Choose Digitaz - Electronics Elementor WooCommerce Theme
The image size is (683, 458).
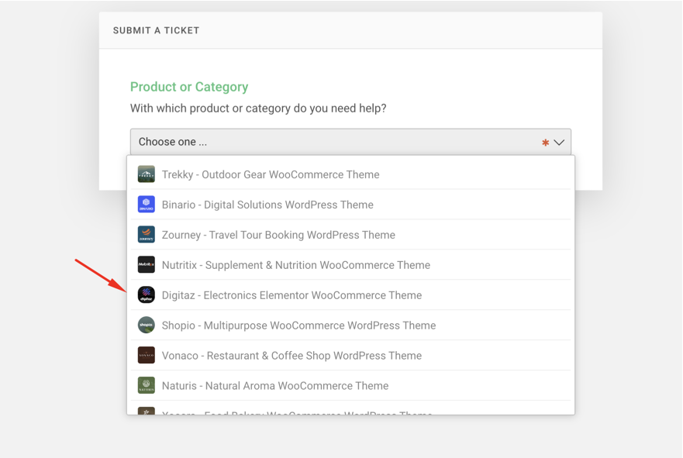point(350,294)
